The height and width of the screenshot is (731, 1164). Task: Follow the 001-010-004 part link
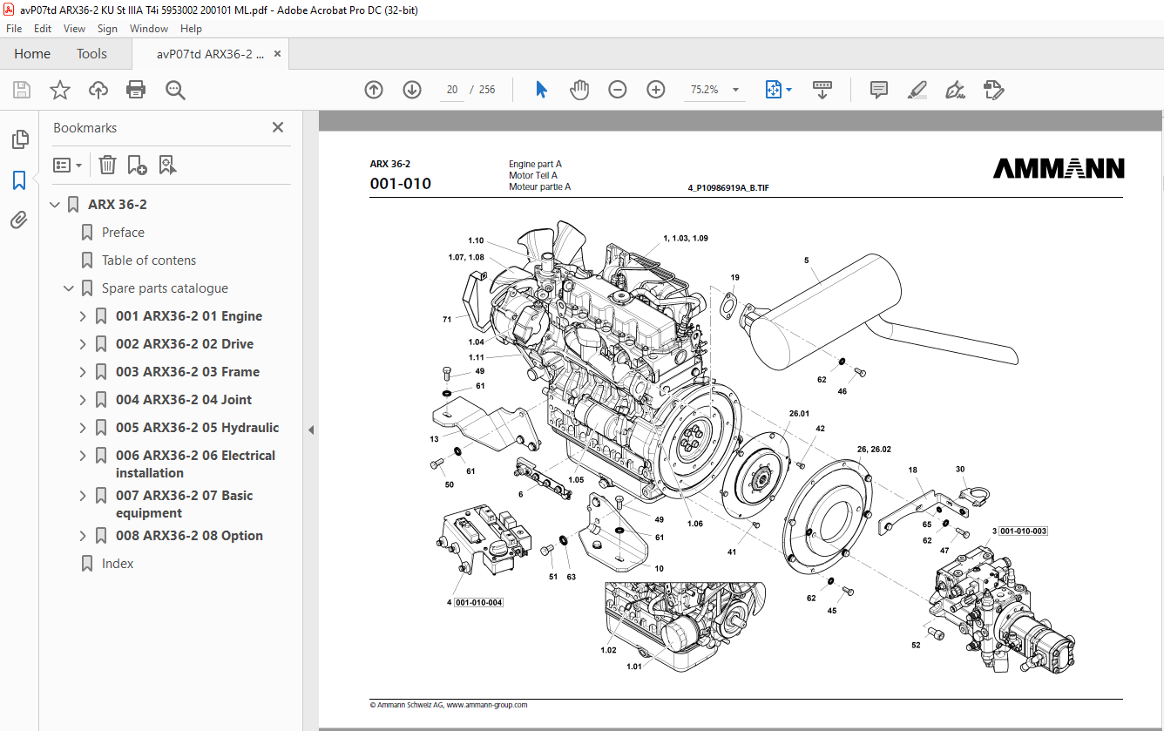(x=479, y=602)
